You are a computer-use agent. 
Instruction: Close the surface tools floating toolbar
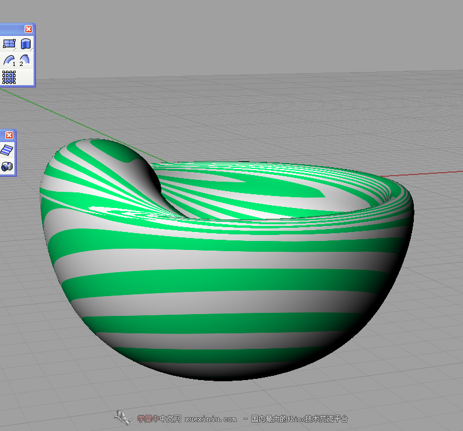(x=28, y=29)
